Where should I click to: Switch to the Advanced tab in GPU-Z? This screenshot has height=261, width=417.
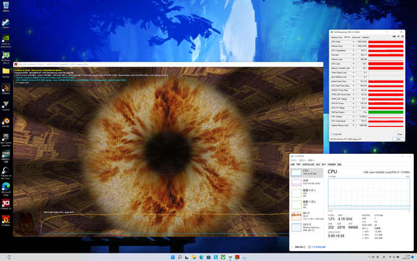pyautogui.click(x=356, y=37)
